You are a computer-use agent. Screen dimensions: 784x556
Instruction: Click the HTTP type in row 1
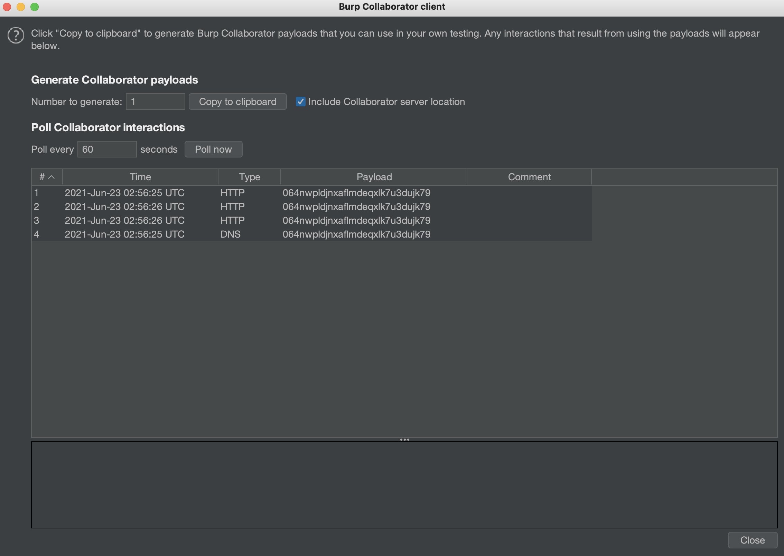(x=233, y=193)
